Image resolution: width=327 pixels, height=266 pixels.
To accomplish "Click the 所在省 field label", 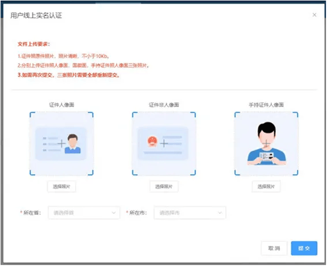I will pos(32,213).
